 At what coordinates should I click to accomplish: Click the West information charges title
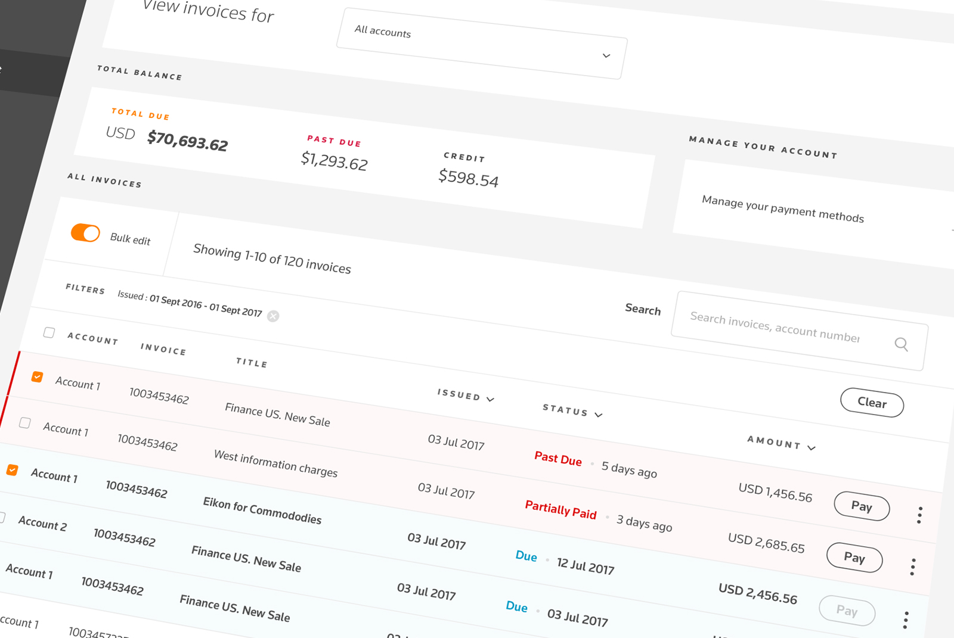click(275, 463)
